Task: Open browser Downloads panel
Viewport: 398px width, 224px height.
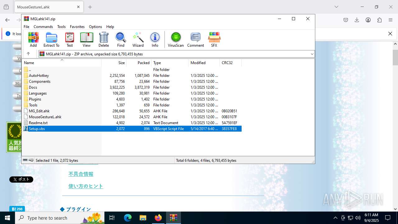Action: [357, 20]
